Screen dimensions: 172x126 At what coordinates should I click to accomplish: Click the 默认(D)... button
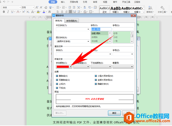point(60,113)
